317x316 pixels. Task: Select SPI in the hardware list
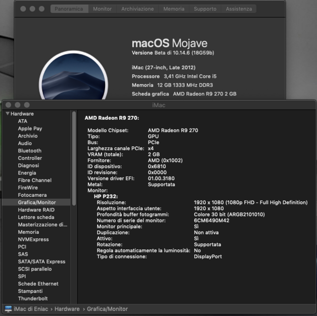(22, 276)
